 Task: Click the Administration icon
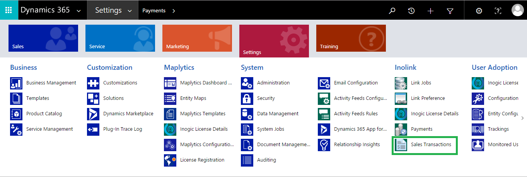(x=247, y=83)
